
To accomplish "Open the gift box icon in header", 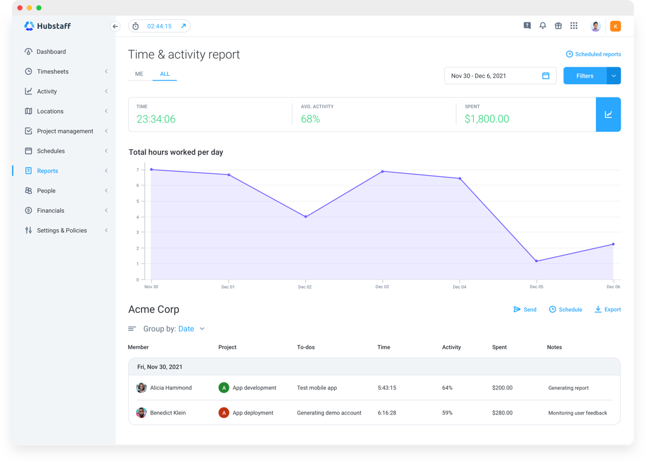I will point(558,26).
